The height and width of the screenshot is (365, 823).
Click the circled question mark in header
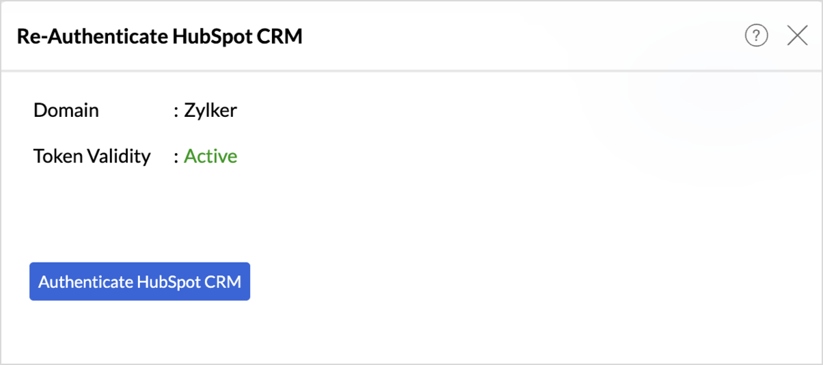click(x=756, y=36)
